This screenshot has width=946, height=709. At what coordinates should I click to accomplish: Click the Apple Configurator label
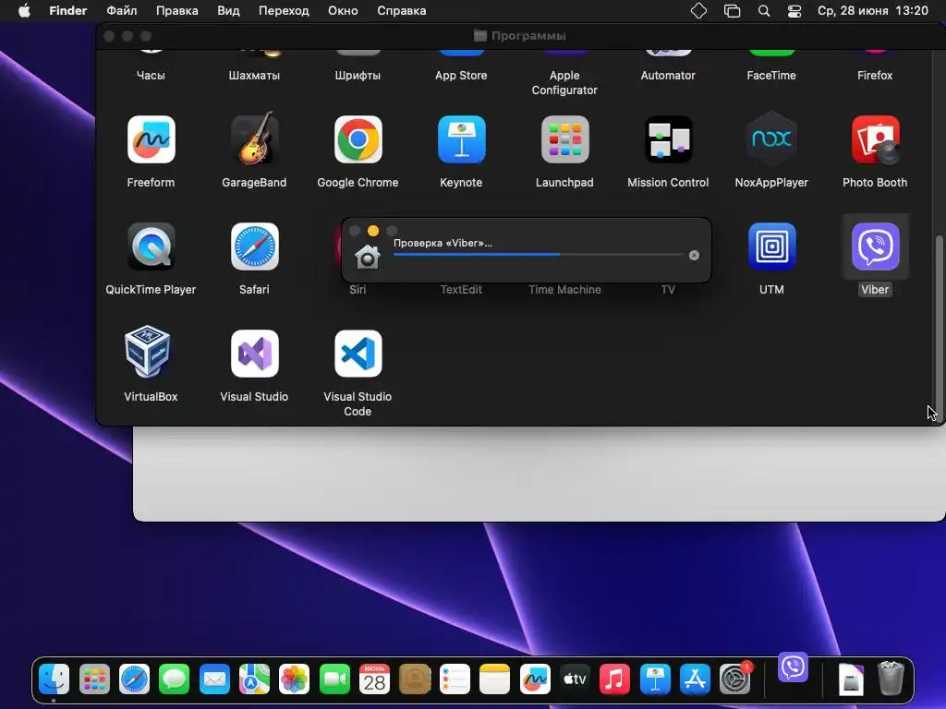coord(564,82)
